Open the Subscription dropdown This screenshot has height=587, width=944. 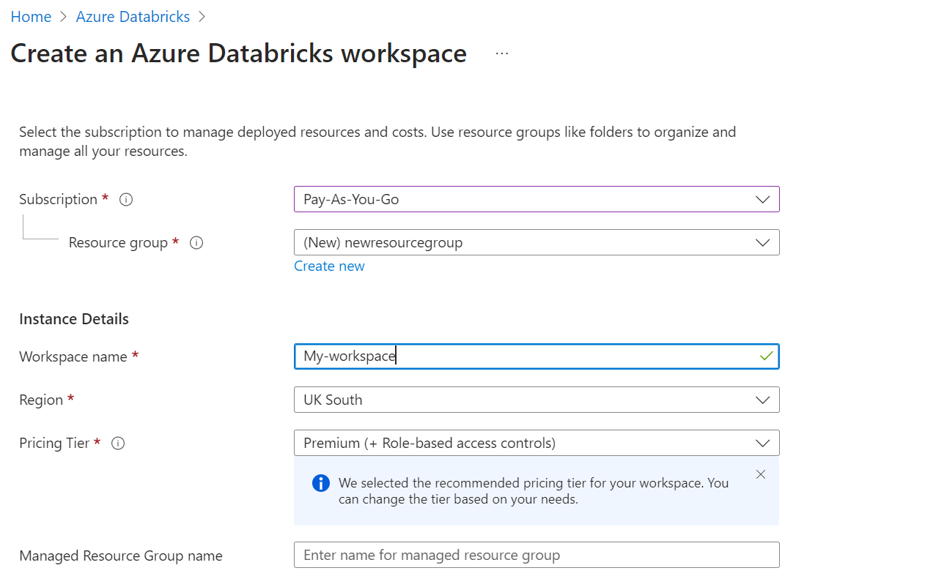[762, 198]
